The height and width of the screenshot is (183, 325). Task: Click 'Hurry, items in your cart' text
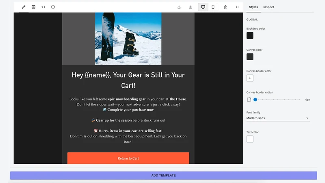[128, 131]
